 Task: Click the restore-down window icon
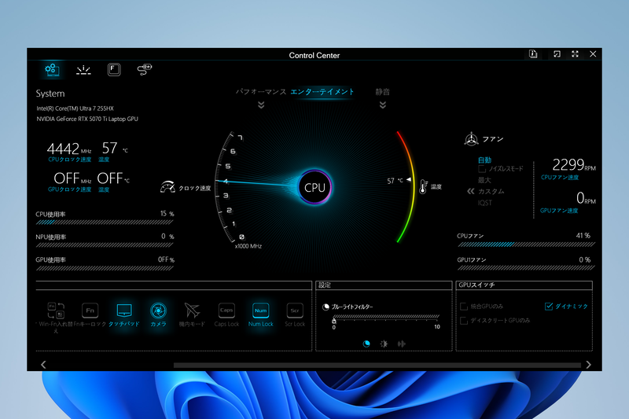pyautogui.click(x=557, y=54)
